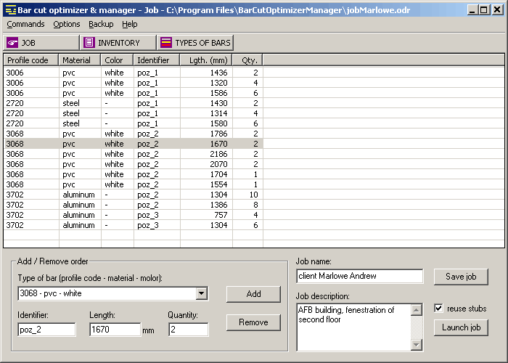The image size is (508, 363).
Task: Switch to the INVENTORY tab
Action: [x=118, y=43]
